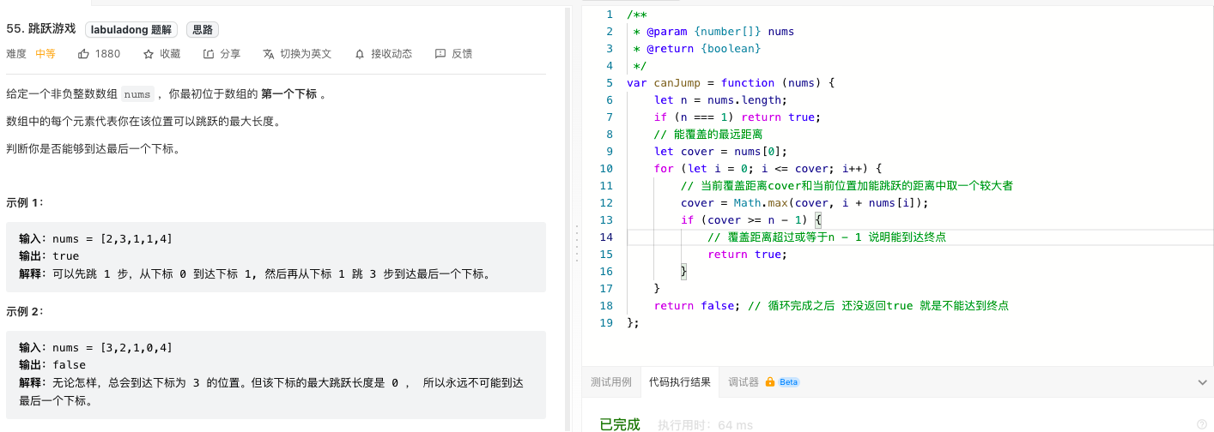1214x432 pixels.
Task: Open the labuladong 题解 tag
Action: point(132,30)
